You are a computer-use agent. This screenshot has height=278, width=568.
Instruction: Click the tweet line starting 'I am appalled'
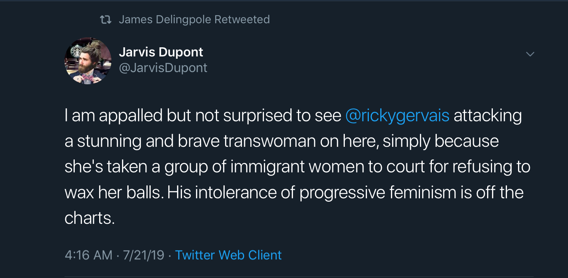coord(293,116)
